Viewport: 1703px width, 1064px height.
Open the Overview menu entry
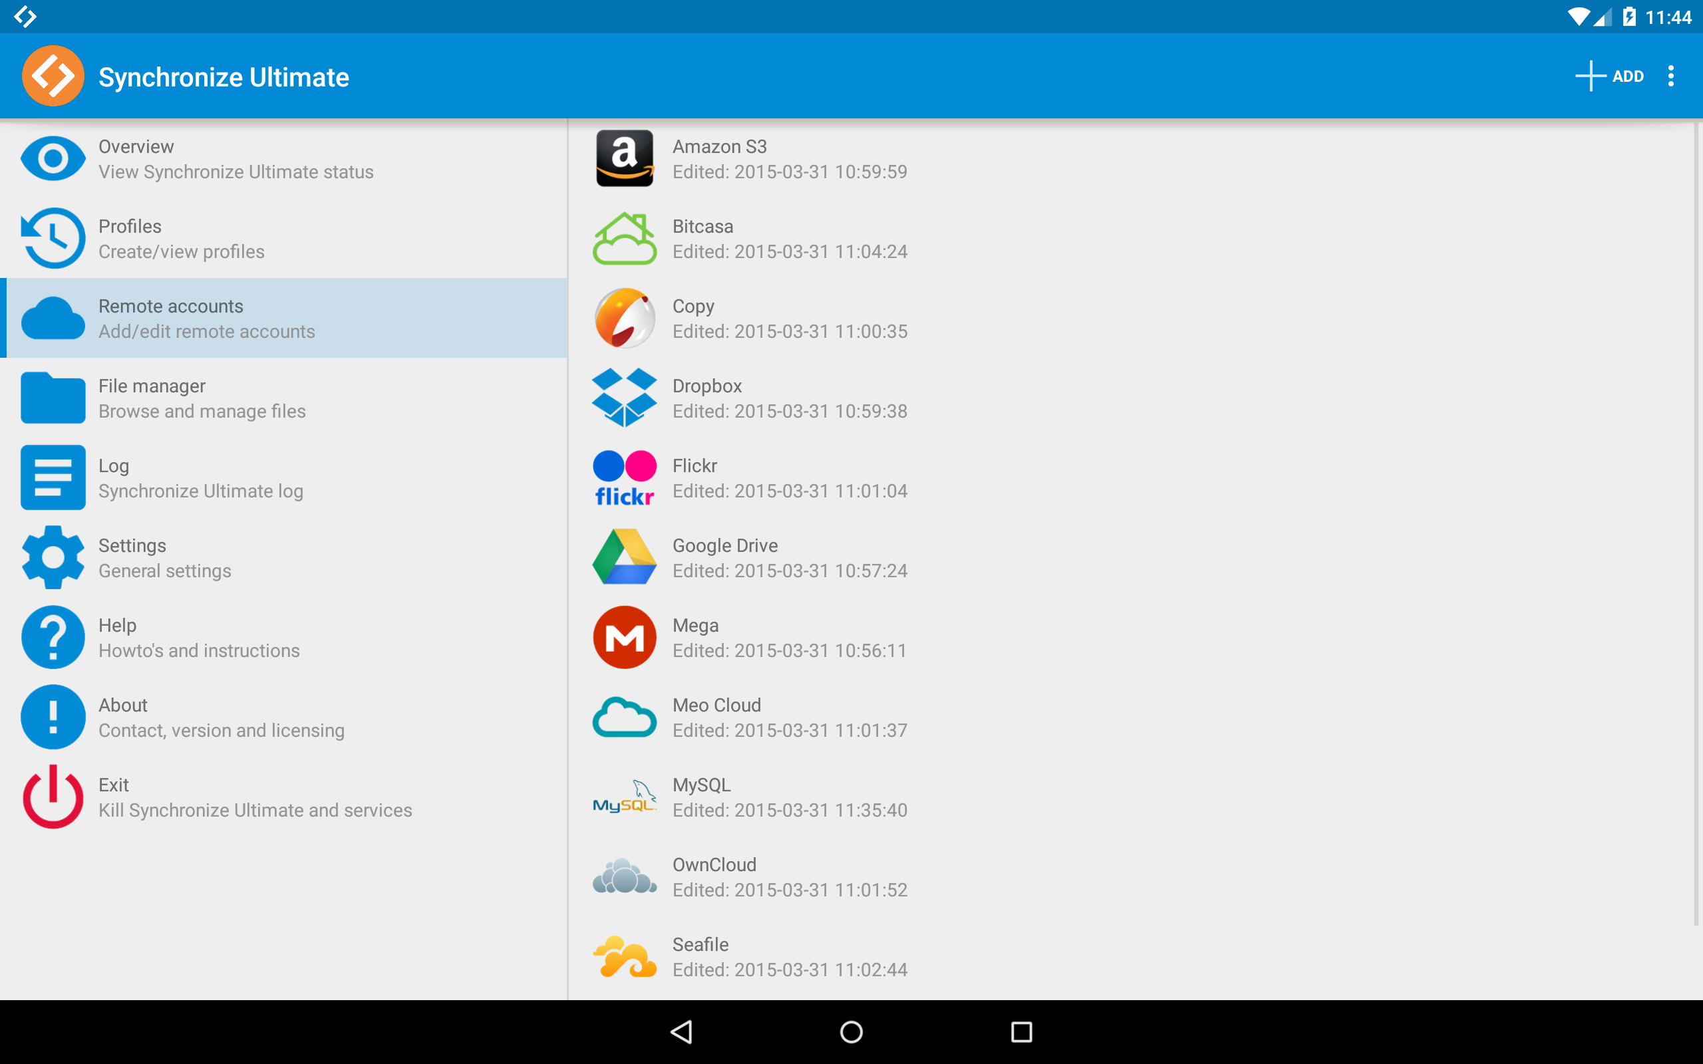(x=283, y=158)
